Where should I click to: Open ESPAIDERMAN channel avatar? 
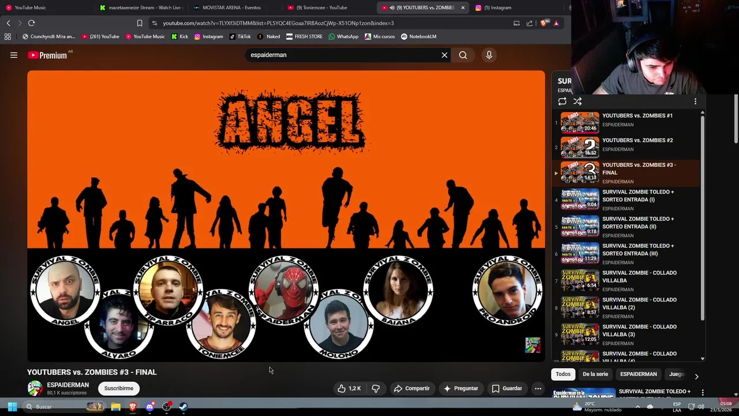click(x=35, y=388)
